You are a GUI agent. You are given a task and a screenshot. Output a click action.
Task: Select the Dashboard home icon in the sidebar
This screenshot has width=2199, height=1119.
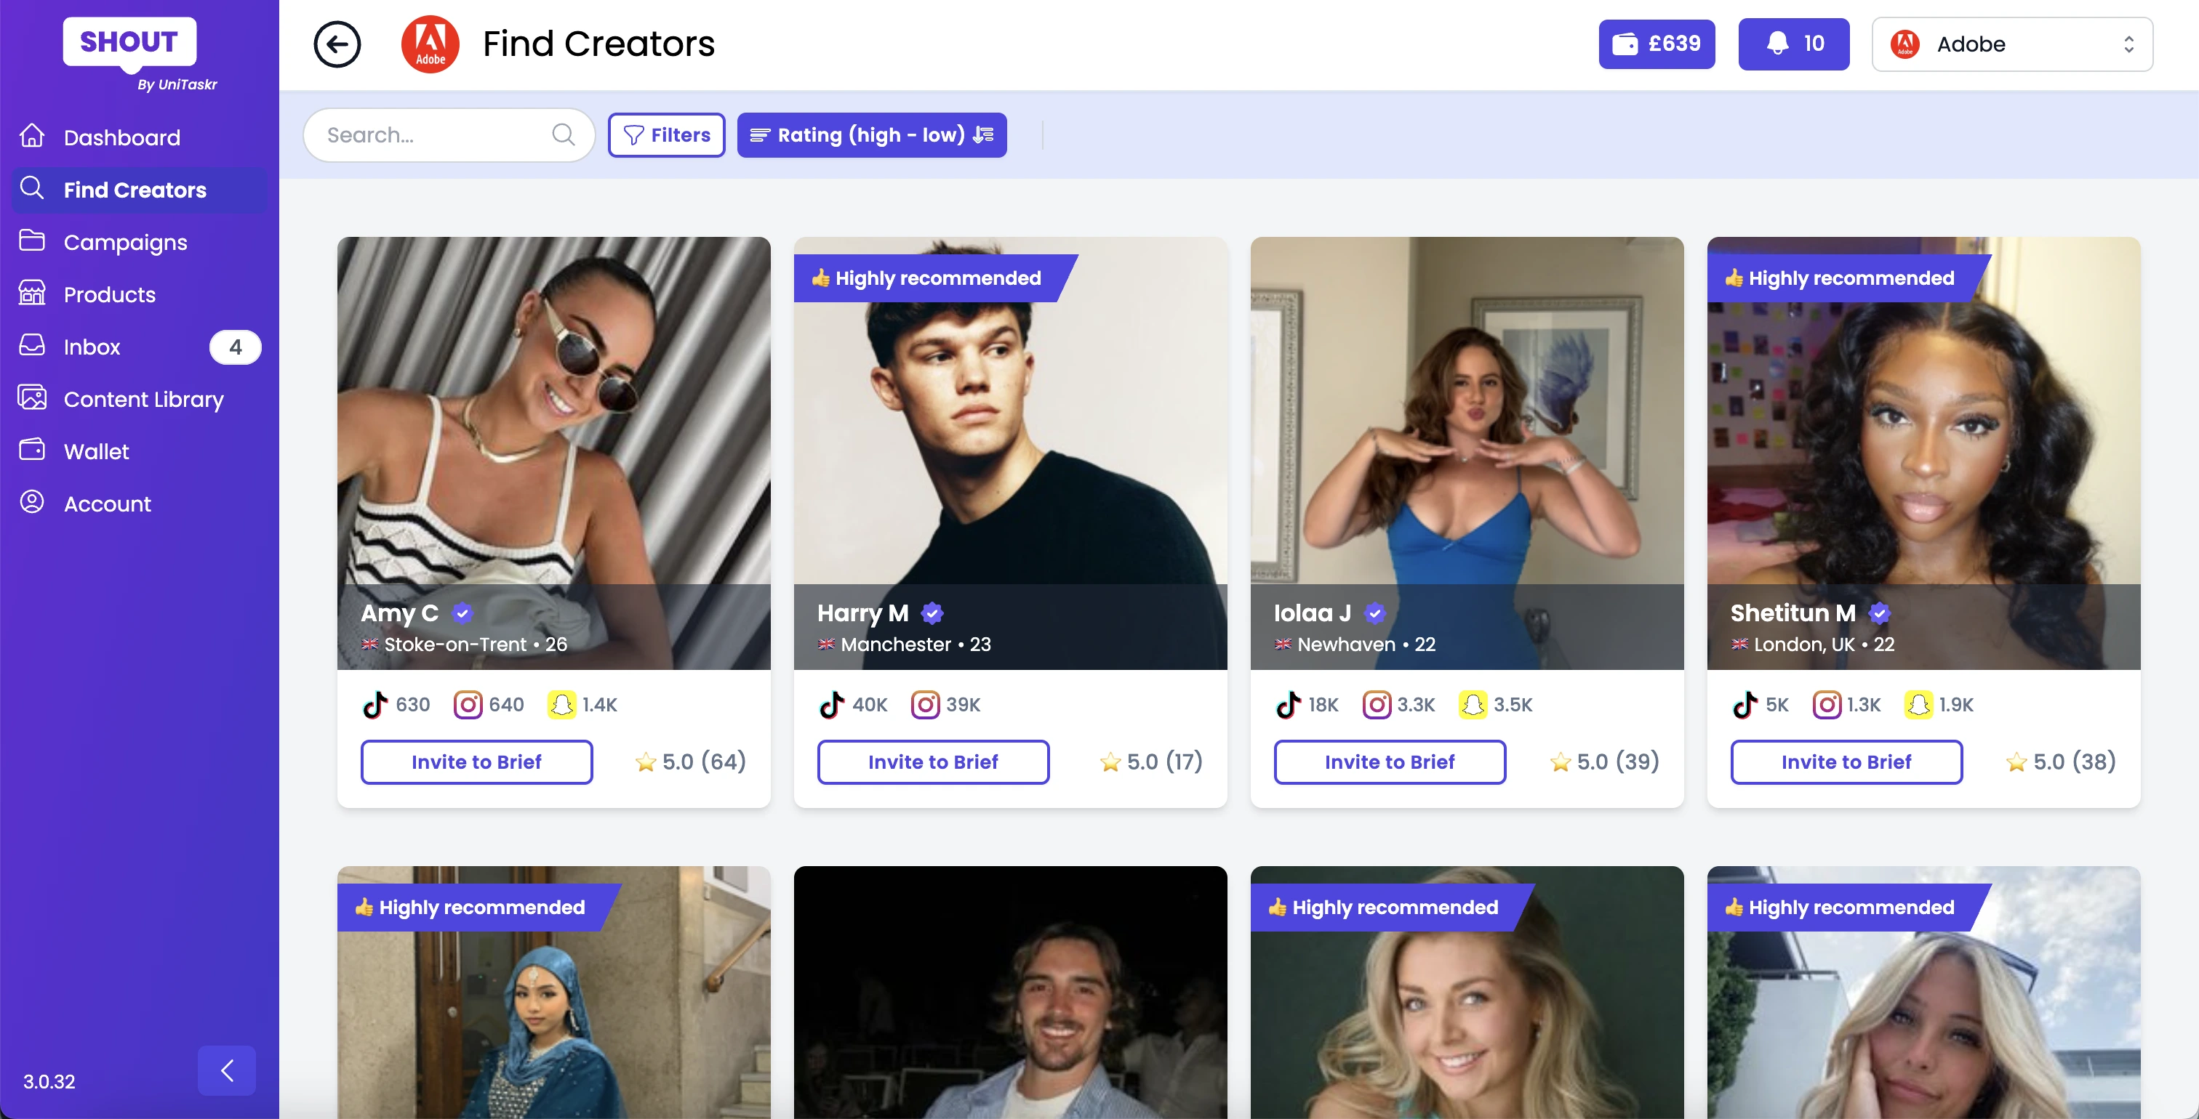(31, 136)
